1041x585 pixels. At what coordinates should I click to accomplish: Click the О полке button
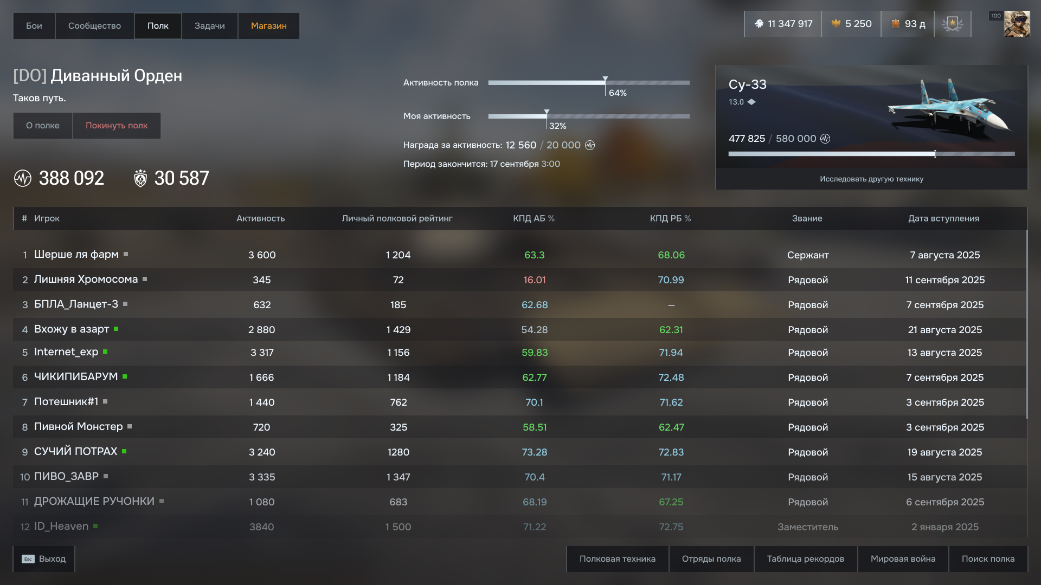click(43, 126)
